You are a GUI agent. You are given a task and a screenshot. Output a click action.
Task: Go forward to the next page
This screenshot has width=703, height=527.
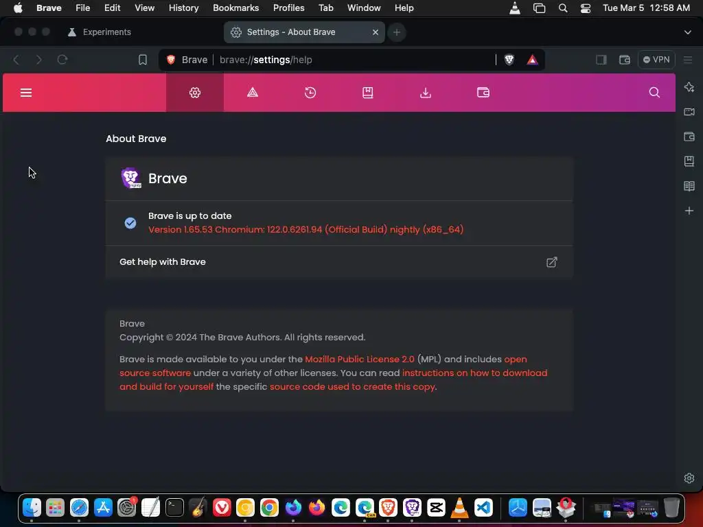(39, 60)
